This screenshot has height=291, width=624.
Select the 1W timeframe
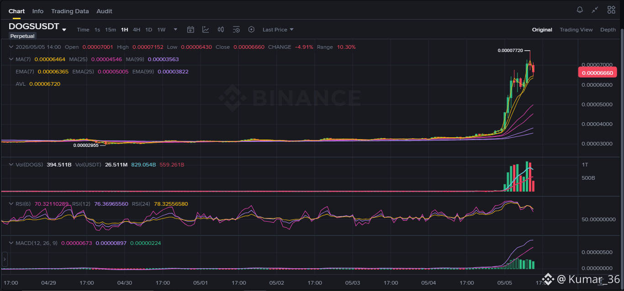161,30
